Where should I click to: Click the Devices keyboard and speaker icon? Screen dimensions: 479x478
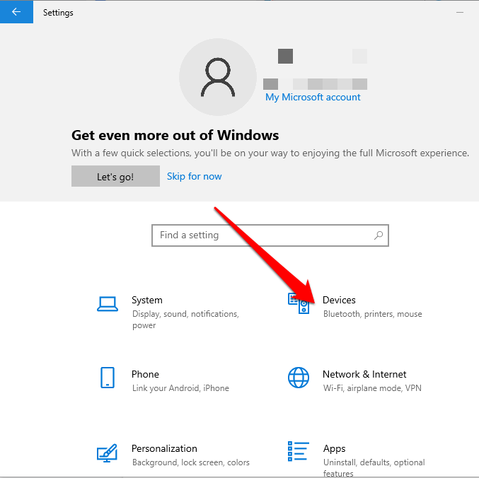pos(299,303)
